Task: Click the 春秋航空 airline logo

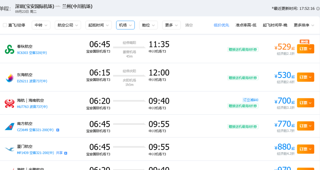Action: point(9,49)
